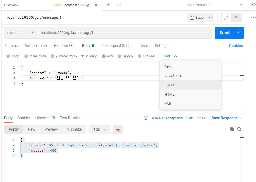Switch to the Headers (8) tab

pyautogui.click(x=64, y=46)
